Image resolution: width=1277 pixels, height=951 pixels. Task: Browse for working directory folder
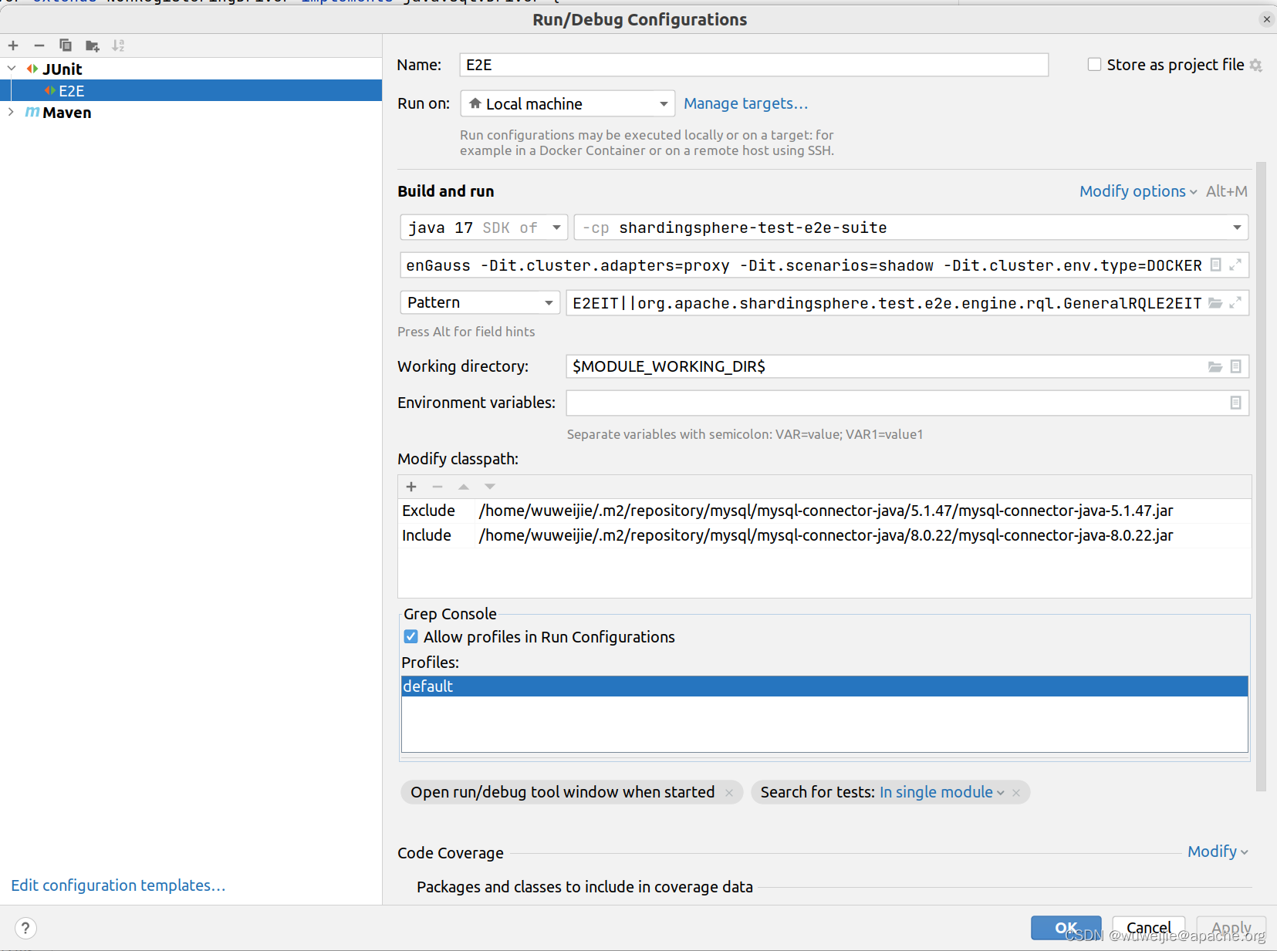(1215, 366)
